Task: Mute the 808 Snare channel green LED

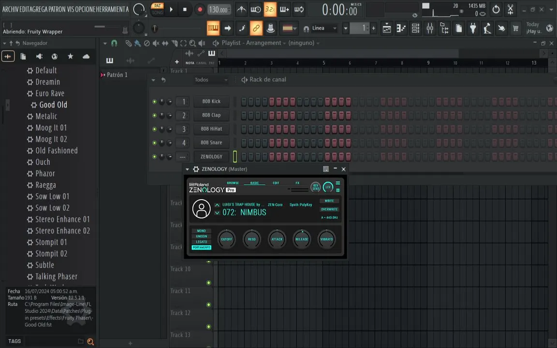Action: 154,143
